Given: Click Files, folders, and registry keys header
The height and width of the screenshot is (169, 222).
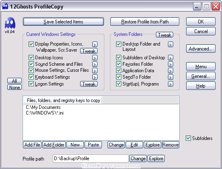Looking at the screenshot, I should pos(63,100).
